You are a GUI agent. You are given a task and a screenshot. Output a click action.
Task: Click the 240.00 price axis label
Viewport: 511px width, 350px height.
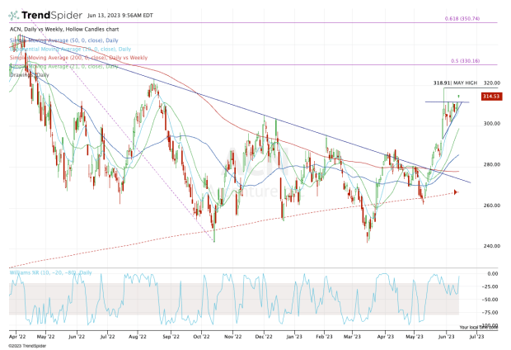click(x=492, y=246)
